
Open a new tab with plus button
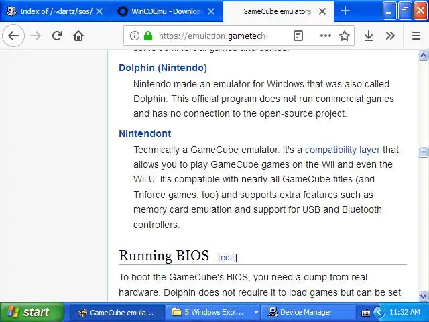click(x=345, y=11)
